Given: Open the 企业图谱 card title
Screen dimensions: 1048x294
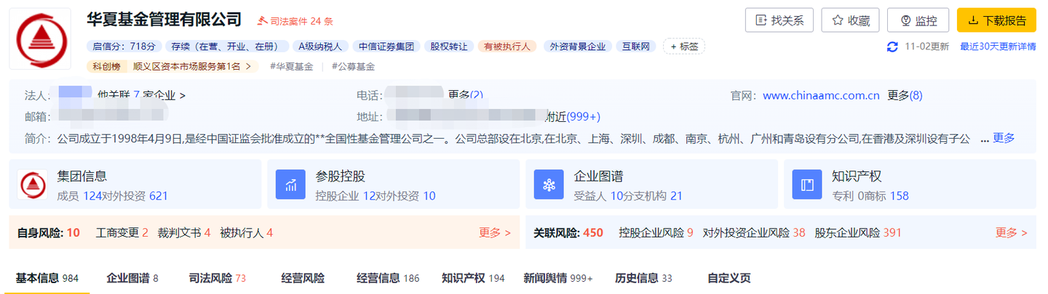Looking at the screenshot, I should click(x=598, y=176).
